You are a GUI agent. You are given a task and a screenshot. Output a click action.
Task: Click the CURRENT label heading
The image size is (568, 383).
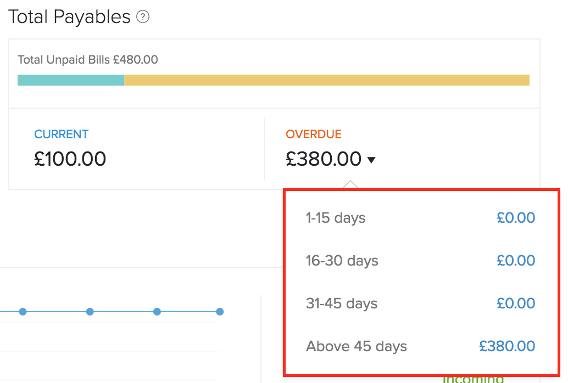pyautogui.click(x=61, y=134)
